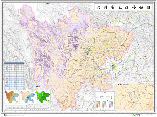
Task: Click the map title 四川省土壤侵蚀图
Action: tap(123, 8)
